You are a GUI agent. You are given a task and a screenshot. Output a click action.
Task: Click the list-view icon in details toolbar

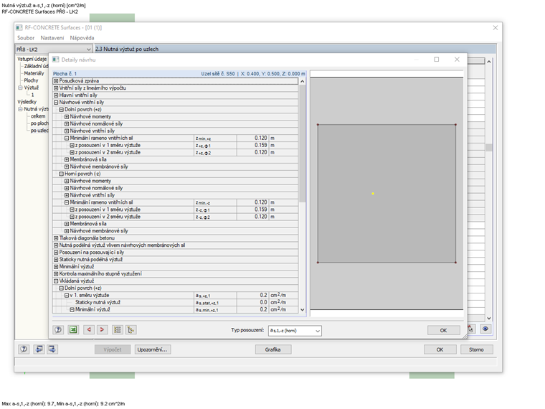[x=118, y=329]
